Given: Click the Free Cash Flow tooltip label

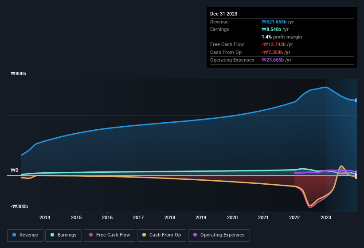Looking at the screenshot, I should point(227,44).
